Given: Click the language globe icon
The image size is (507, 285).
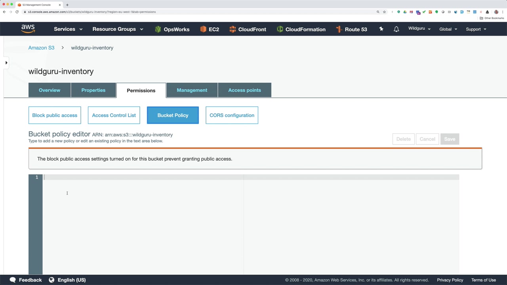Looking at the screenshot, I should pos(51,280).
